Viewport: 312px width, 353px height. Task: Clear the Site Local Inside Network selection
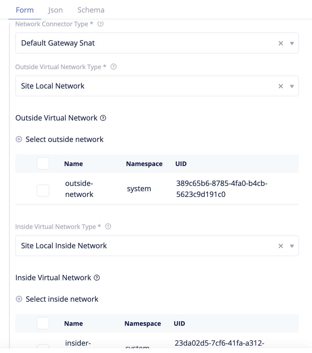[x=281, y=246]
